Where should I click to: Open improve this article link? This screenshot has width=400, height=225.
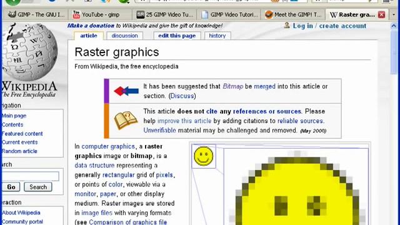click(x=184, y=121)
